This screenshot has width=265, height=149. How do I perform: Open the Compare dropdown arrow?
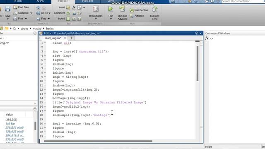(31, 13)
